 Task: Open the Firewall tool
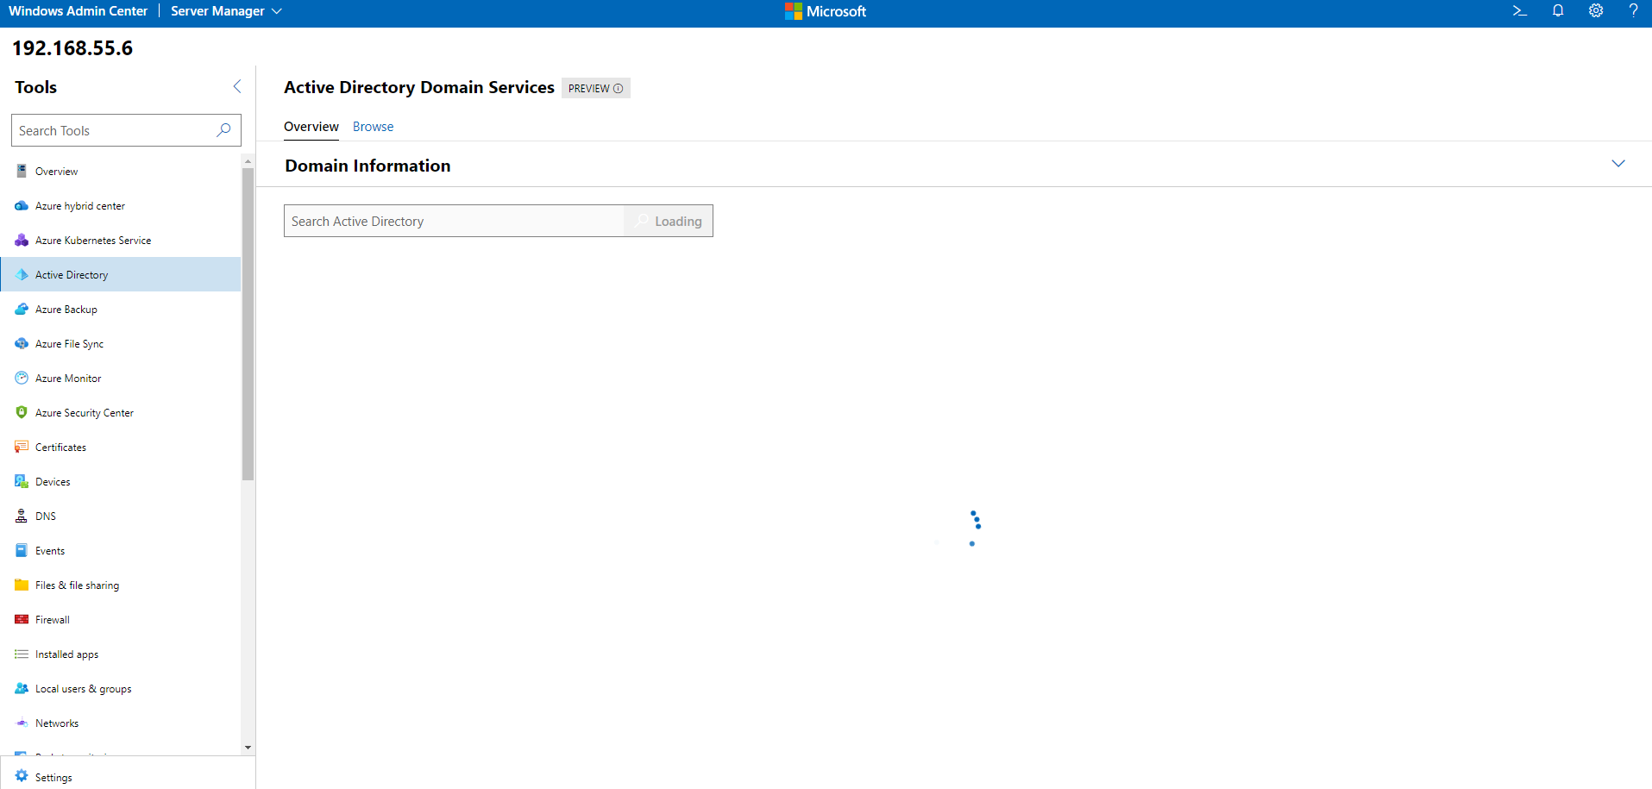52,619
